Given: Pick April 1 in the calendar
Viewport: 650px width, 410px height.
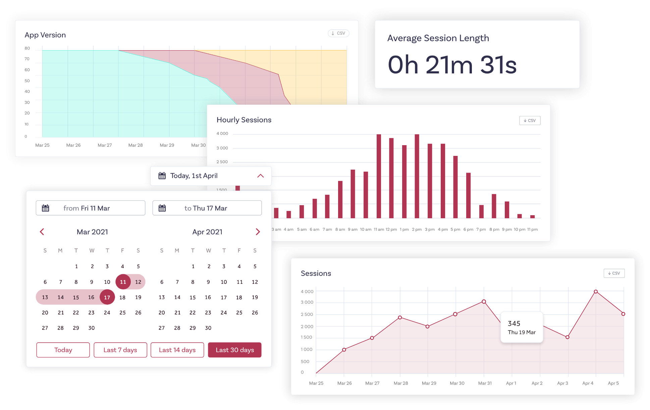Looking at the screenshot, I should point(193,267).
